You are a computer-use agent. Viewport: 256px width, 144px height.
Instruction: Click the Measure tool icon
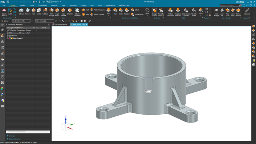tap(247, 12)
